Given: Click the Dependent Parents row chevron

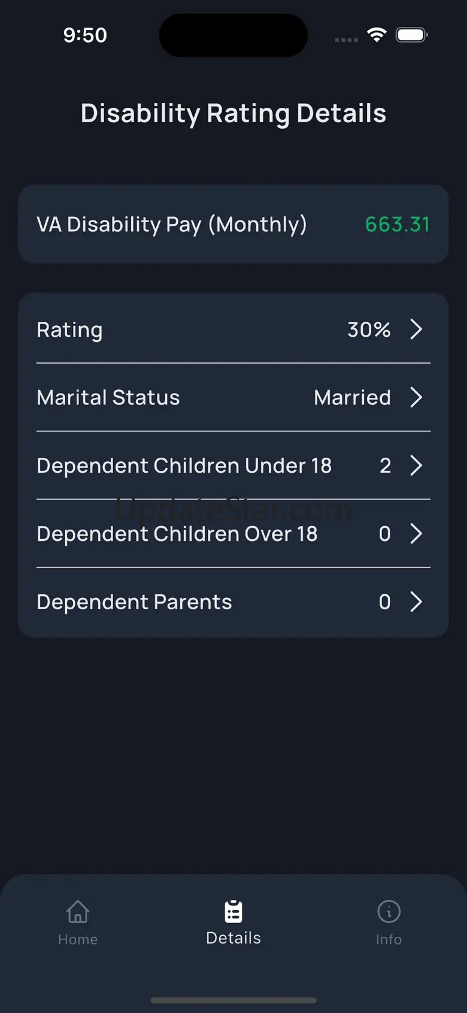Looking at the screenshot, I should click(x=416, y=602).
